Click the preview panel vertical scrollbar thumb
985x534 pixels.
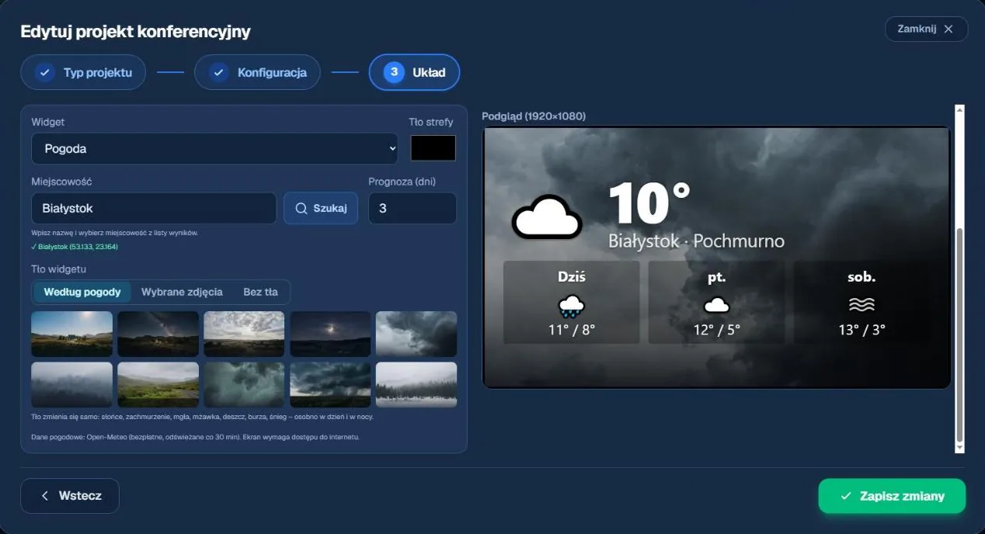pyautogui.click(x=959, y=335)
